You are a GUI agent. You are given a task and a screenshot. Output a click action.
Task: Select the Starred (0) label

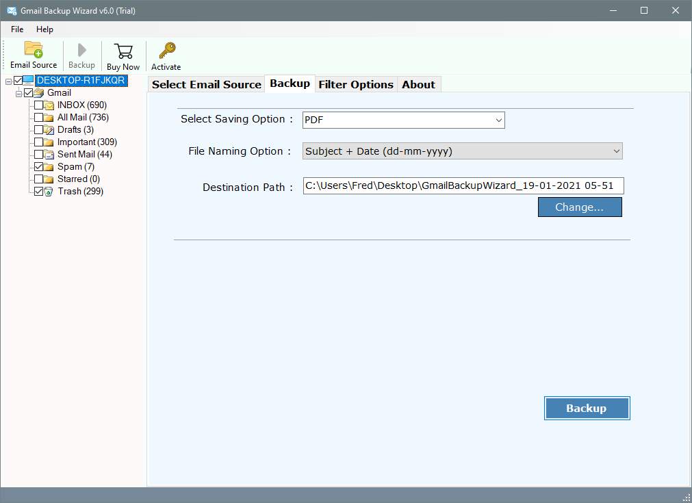(79, 179)
